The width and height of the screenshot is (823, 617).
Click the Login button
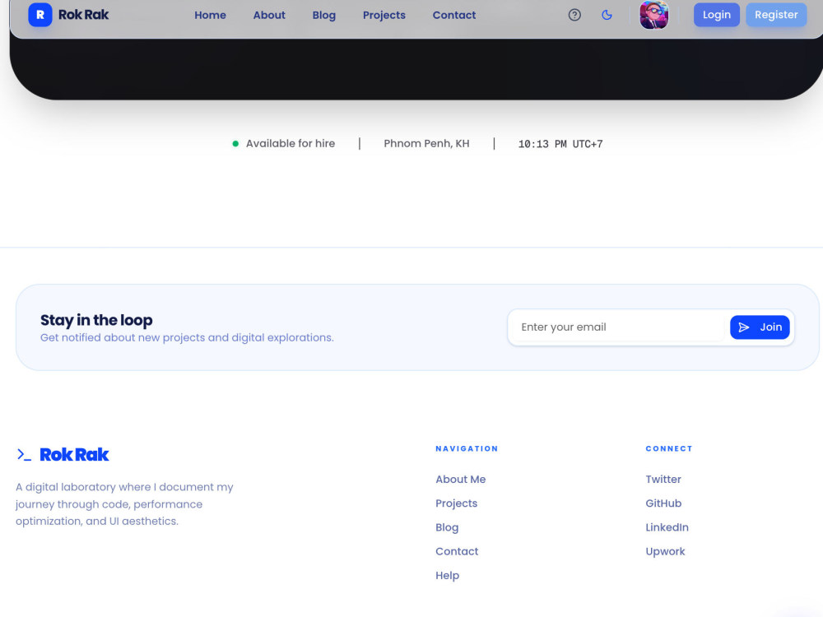[717, 15]
